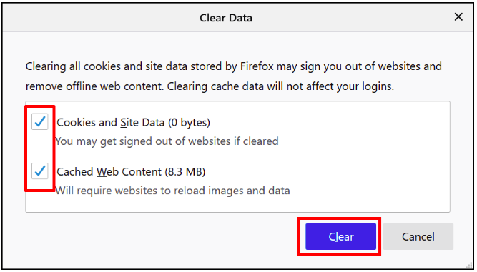The height and width of the screenshot is (272, 477).
Task: Toggle the Cached Web Content checkbox
Action: 40,171
